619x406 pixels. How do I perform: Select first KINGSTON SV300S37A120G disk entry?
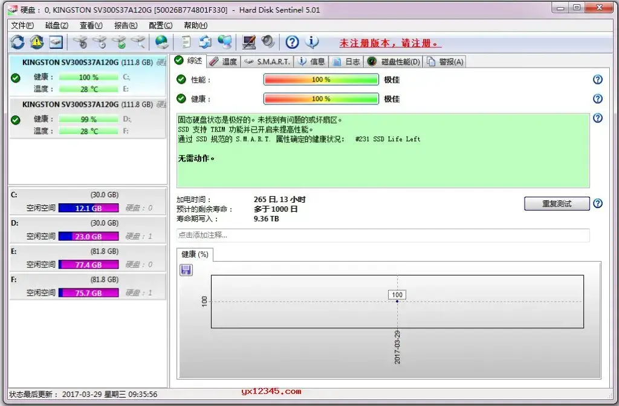88,75
